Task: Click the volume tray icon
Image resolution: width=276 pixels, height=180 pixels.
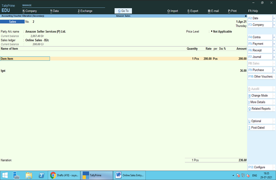Action: [248, 175]
